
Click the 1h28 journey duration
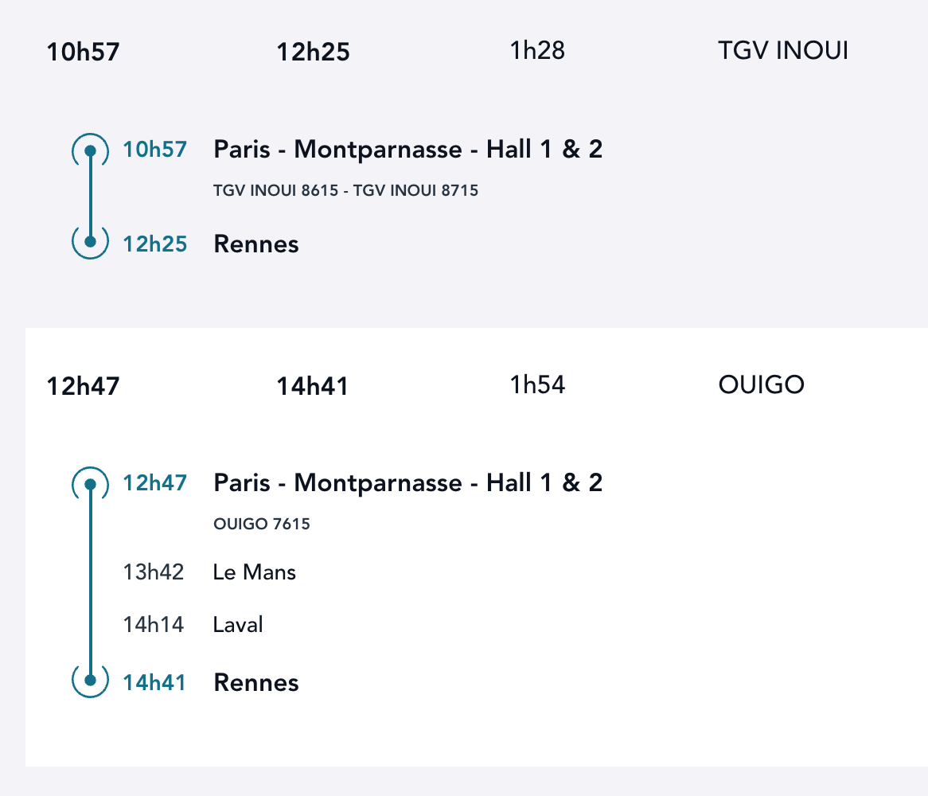537,51
